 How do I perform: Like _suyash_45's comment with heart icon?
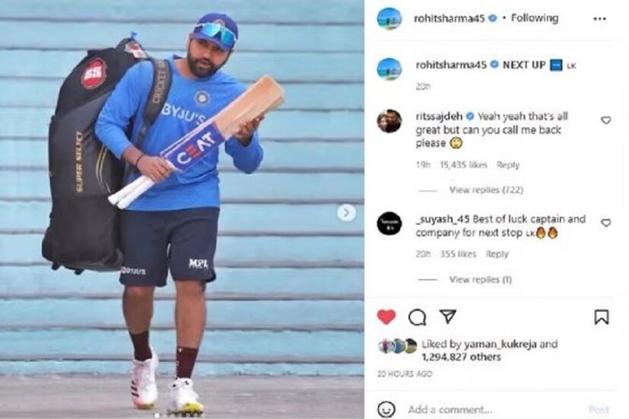pos(605,223)
